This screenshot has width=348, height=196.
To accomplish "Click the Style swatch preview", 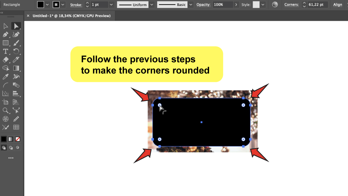I will [x=256, y=5].
